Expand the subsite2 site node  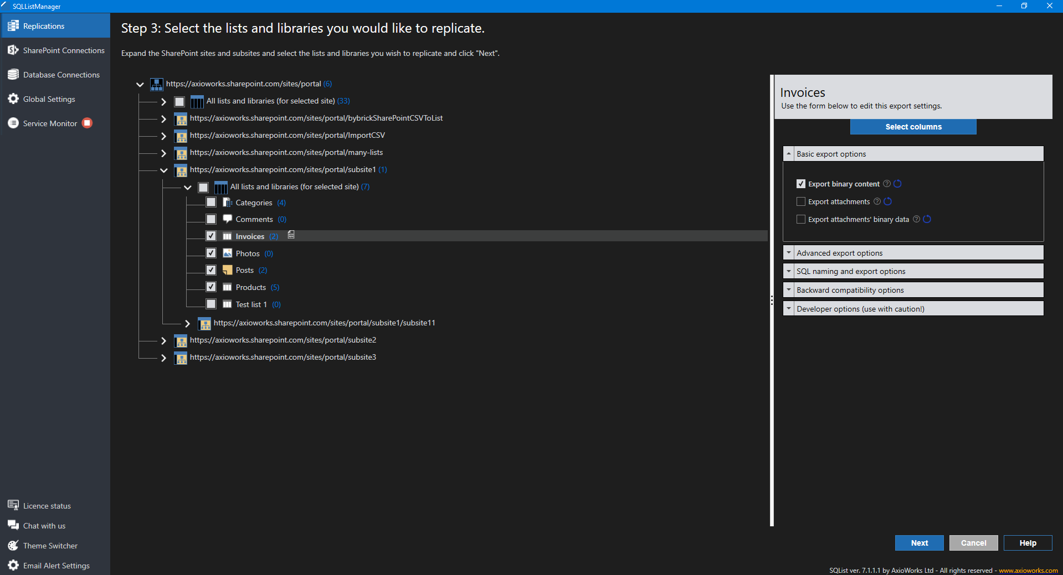coord(164,340)
